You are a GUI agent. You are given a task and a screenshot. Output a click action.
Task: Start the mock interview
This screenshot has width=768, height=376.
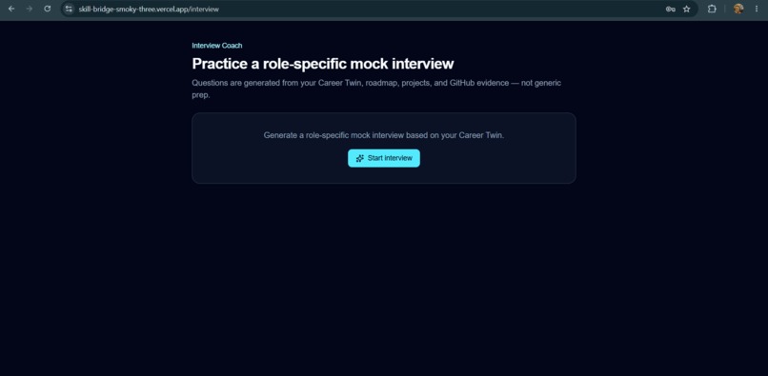383,158
